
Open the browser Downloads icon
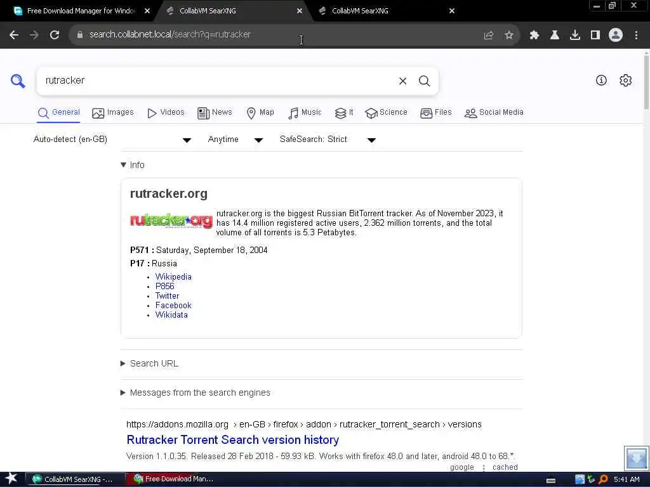[574, 36]
